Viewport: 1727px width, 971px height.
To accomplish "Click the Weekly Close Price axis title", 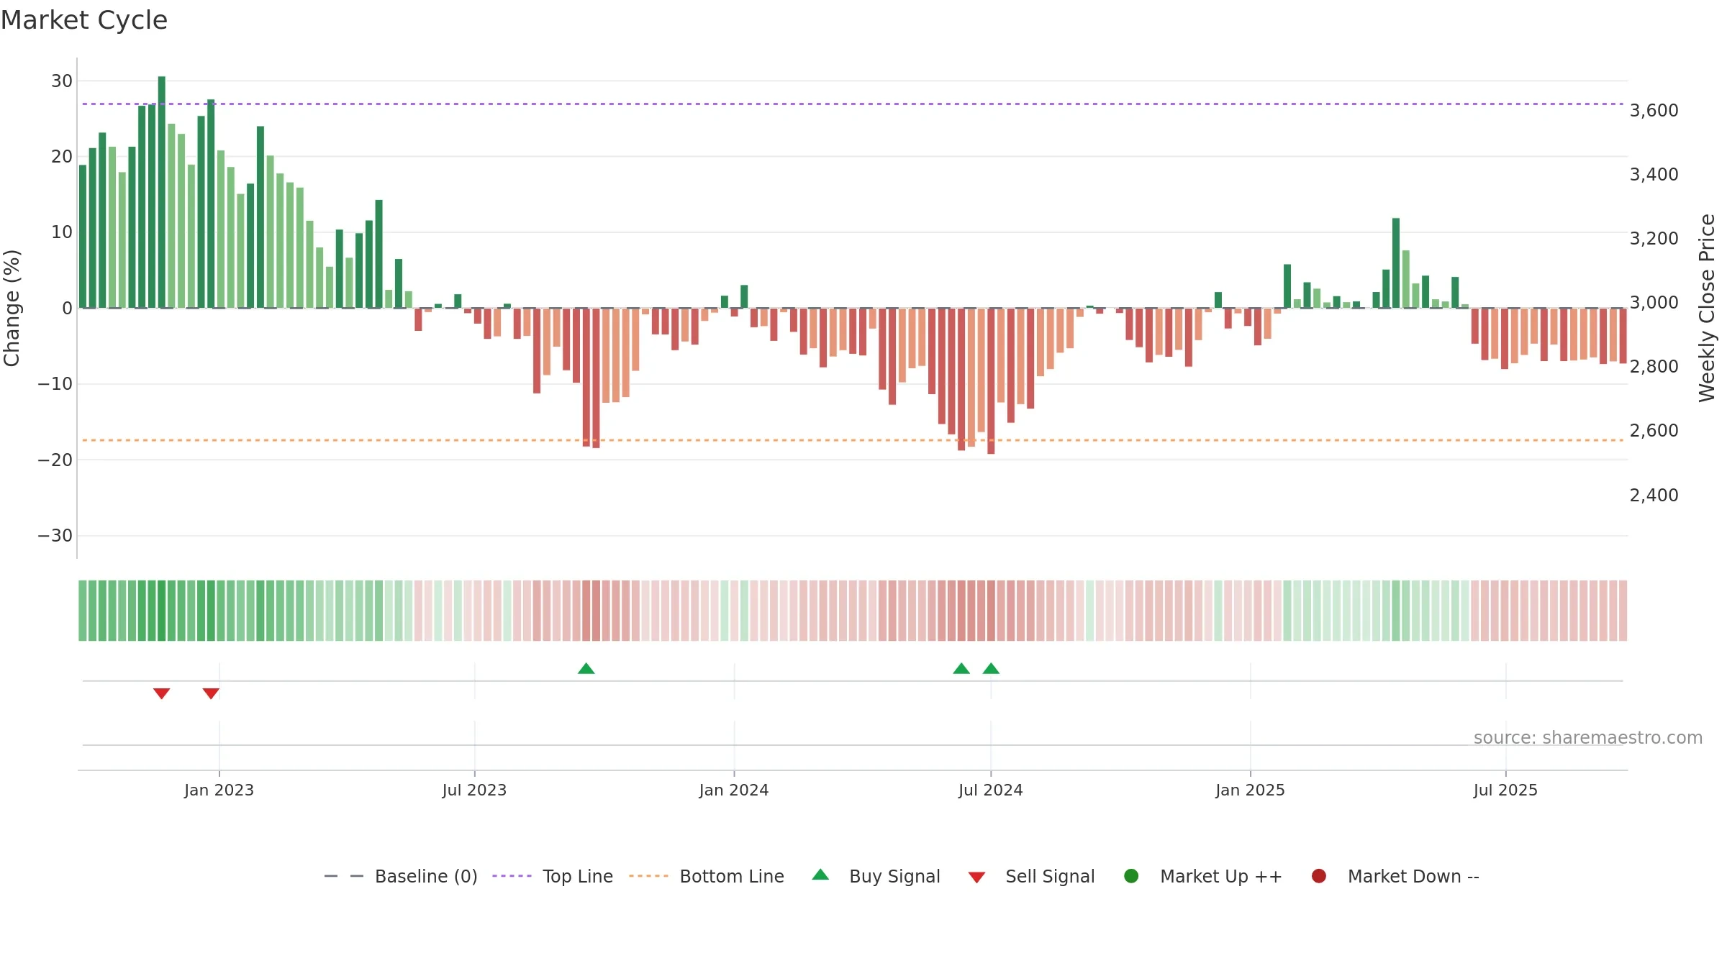I will 1707,308.
